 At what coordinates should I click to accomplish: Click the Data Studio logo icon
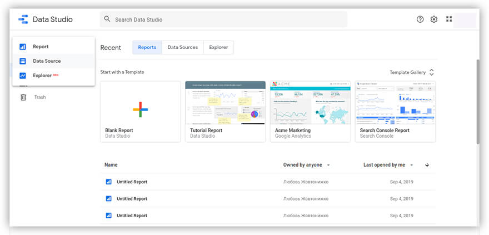coord(23,19)
